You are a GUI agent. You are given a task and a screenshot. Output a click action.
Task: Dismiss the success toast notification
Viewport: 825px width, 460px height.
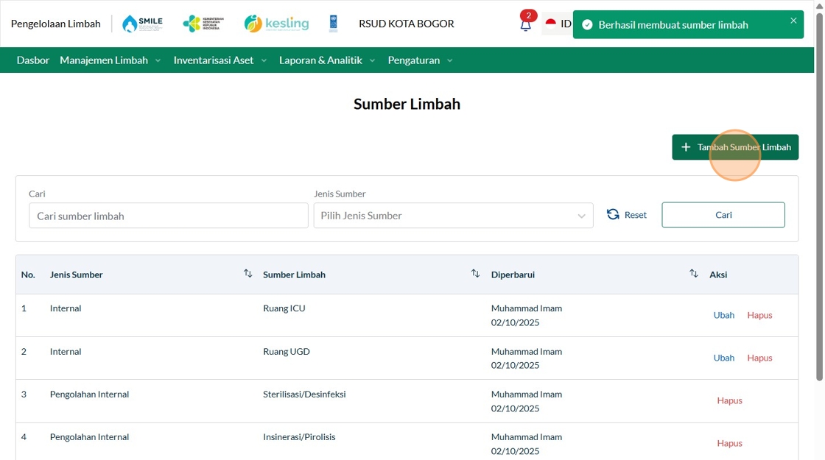(x=793, y=21)
